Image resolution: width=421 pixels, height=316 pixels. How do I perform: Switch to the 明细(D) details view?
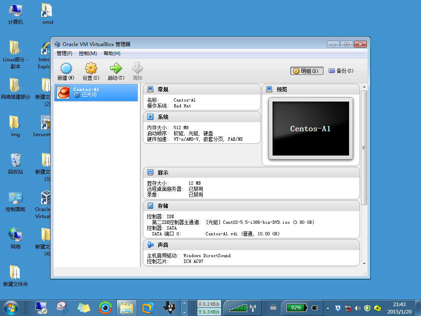(x=307, y=71)
